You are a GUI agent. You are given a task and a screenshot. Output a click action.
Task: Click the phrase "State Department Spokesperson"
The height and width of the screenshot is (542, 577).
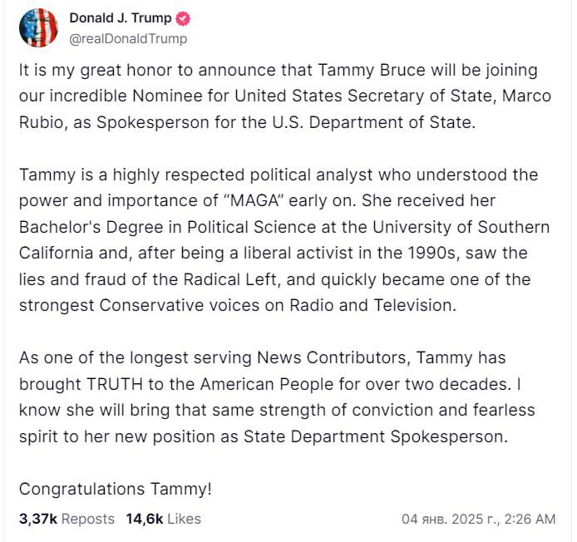[374, 436]
